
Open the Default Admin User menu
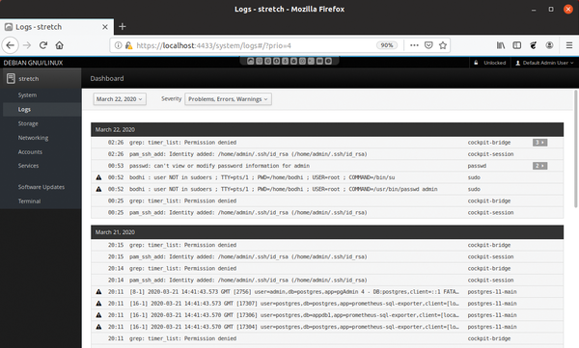pos(544,63)
